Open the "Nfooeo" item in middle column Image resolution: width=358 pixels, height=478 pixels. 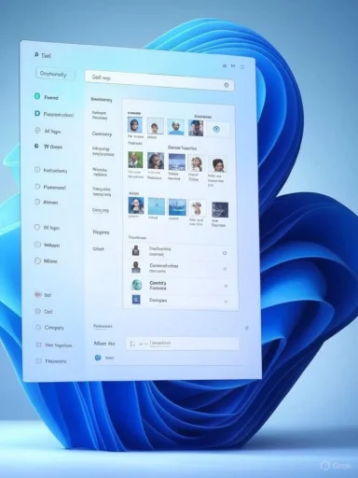(100, 172)
